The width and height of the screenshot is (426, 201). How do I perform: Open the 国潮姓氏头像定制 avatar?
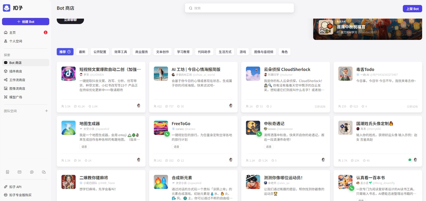tap(345, 128)
